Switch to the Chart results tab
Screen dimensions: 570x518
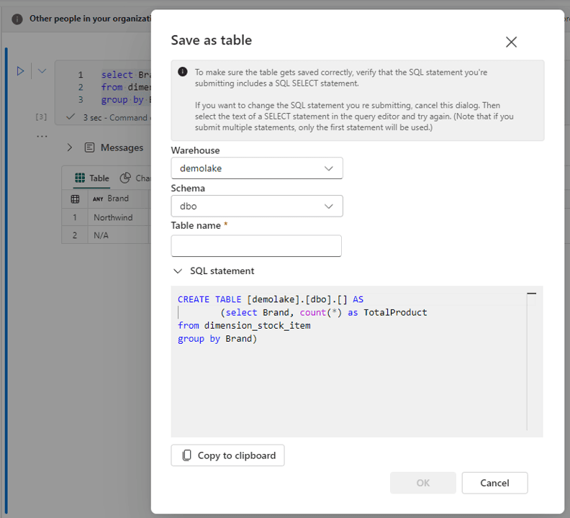[x=135, y=178]
